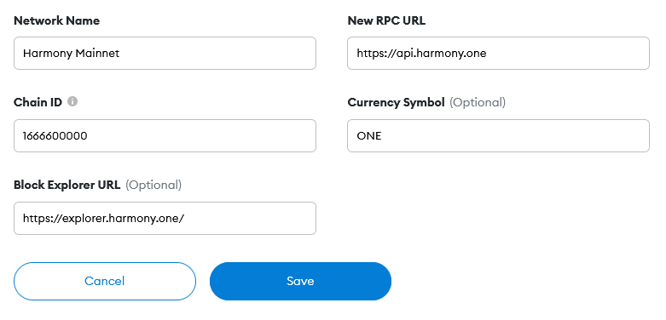Focus the Block Explorer URL input field
Screen dimensions: 666x320
(165, 218)
